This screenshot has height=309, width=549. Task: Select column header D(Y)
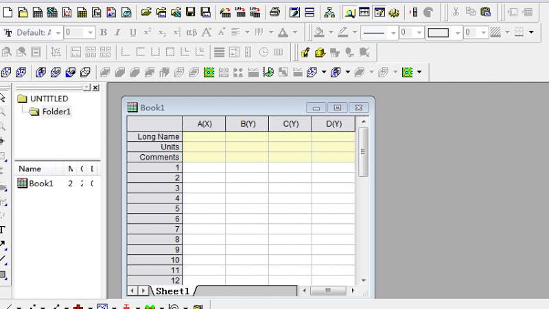click(x=334, y=124)
